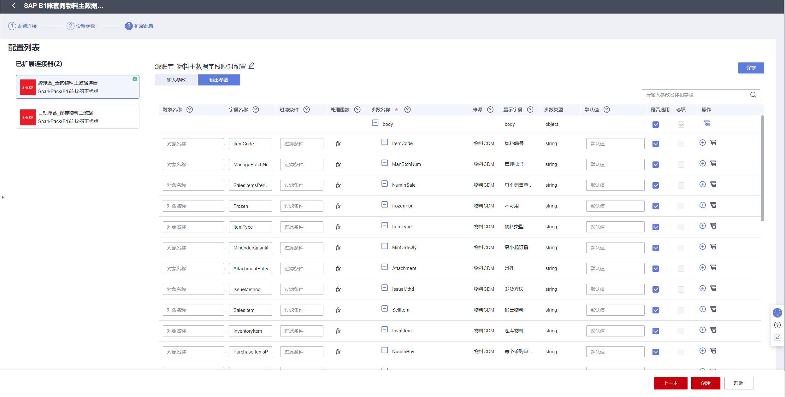Expand the left side panel arrow

click(3, 197)
